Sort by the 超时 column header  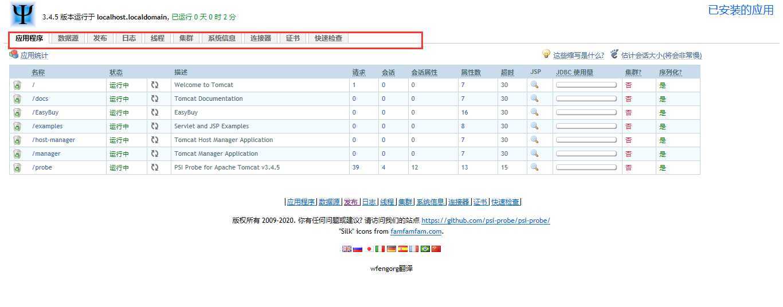507,73
